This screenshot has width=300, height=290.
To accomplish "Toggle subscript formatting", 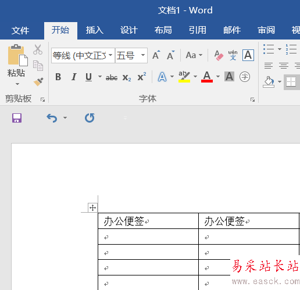I will (127, 77).
